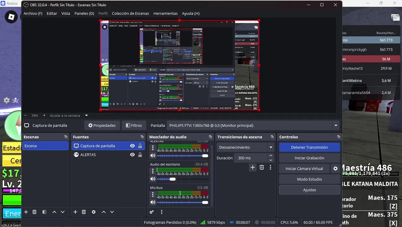
Task: Open Paneles (D) menu
Action: [84, 14]
